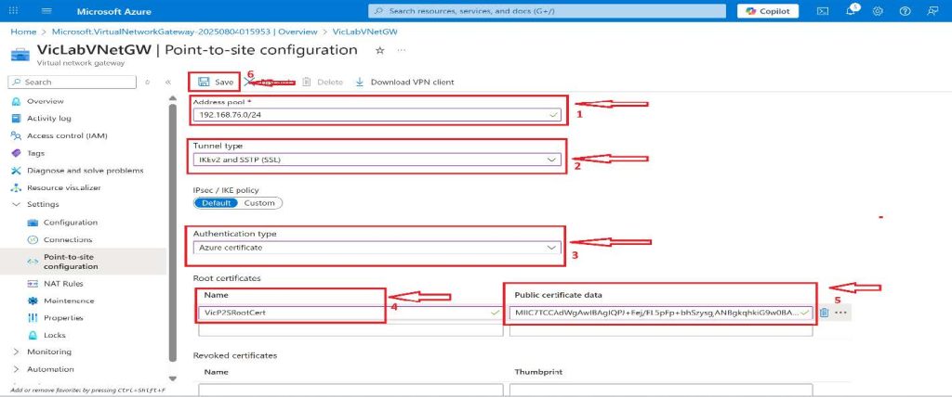Open Azure portal settings gear

click(878, 11)
